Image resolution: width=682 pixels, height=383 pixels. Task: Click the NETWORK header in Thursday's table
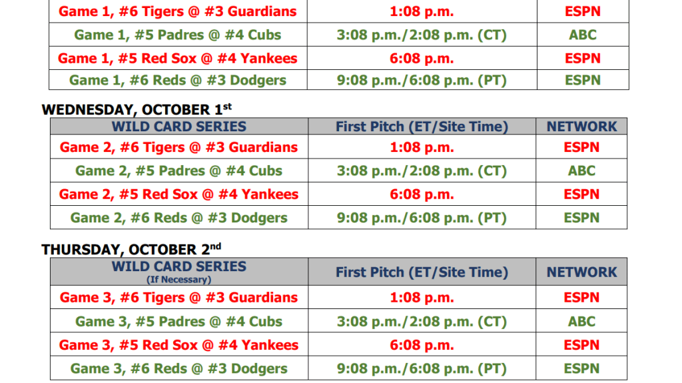(x=581, y=272)
